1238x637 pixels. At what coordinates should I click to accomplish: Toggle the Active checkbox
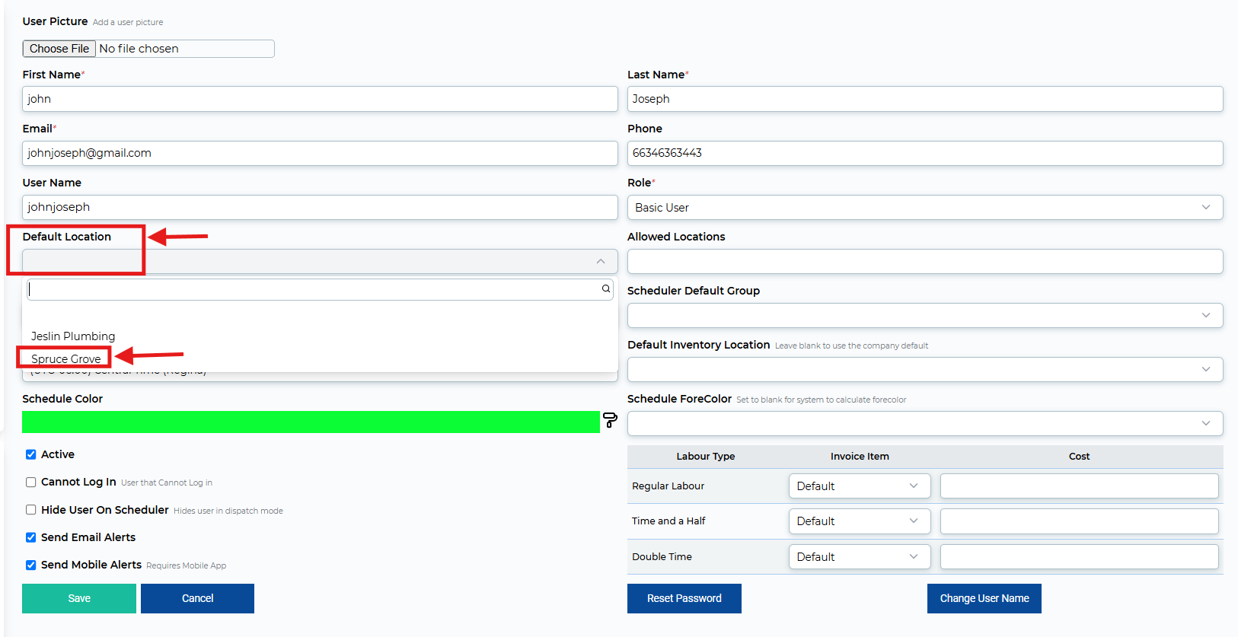pyautogui.click(x=31, y=454)
